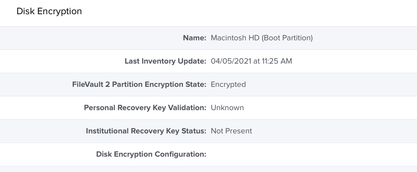Image resolution: width=417 pixels, height=172 pixels.
Task: Select the Last Inventory Update label
Action: [x=165, y=61]
